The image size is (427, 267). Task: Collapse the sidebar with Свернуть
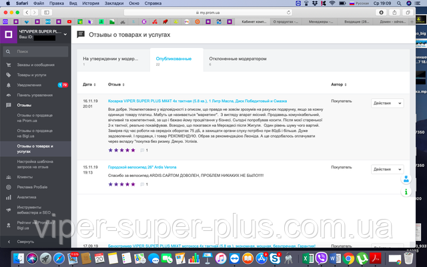coord(25,242)
